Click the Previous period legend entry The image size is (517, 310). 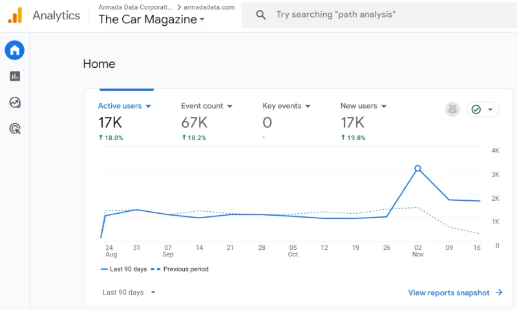(x=180, y=269)
